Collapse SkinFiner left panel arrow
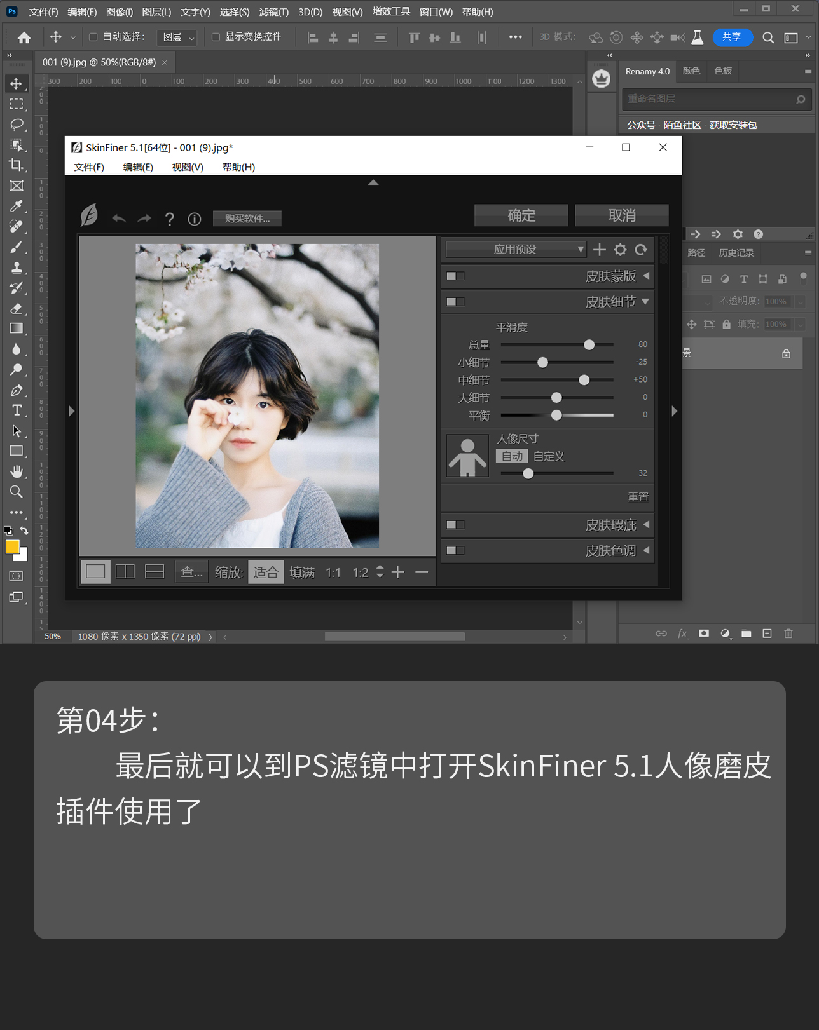 (71, 411)
